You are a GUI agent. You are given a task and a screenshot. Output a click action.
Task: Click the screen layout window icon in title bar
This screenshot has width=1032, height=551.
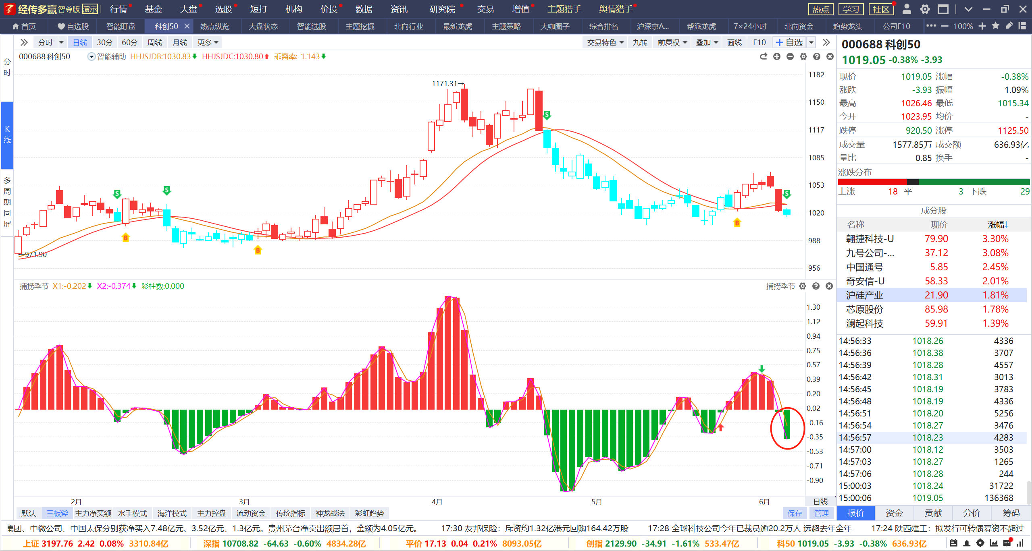click(x=943, y=9)
